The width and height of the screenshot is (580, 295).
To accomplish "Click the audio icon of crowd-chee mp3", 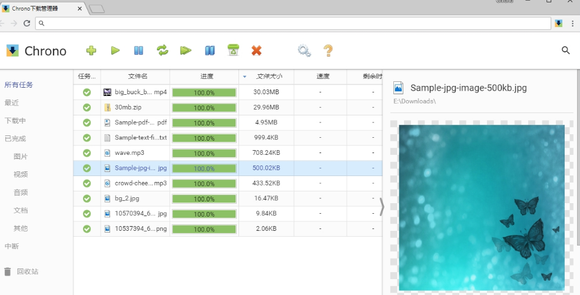I will pyautogui.click(x=107, y=183).
